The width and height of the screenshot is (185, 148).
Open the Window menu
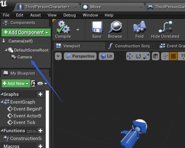(x=90, y=15)
